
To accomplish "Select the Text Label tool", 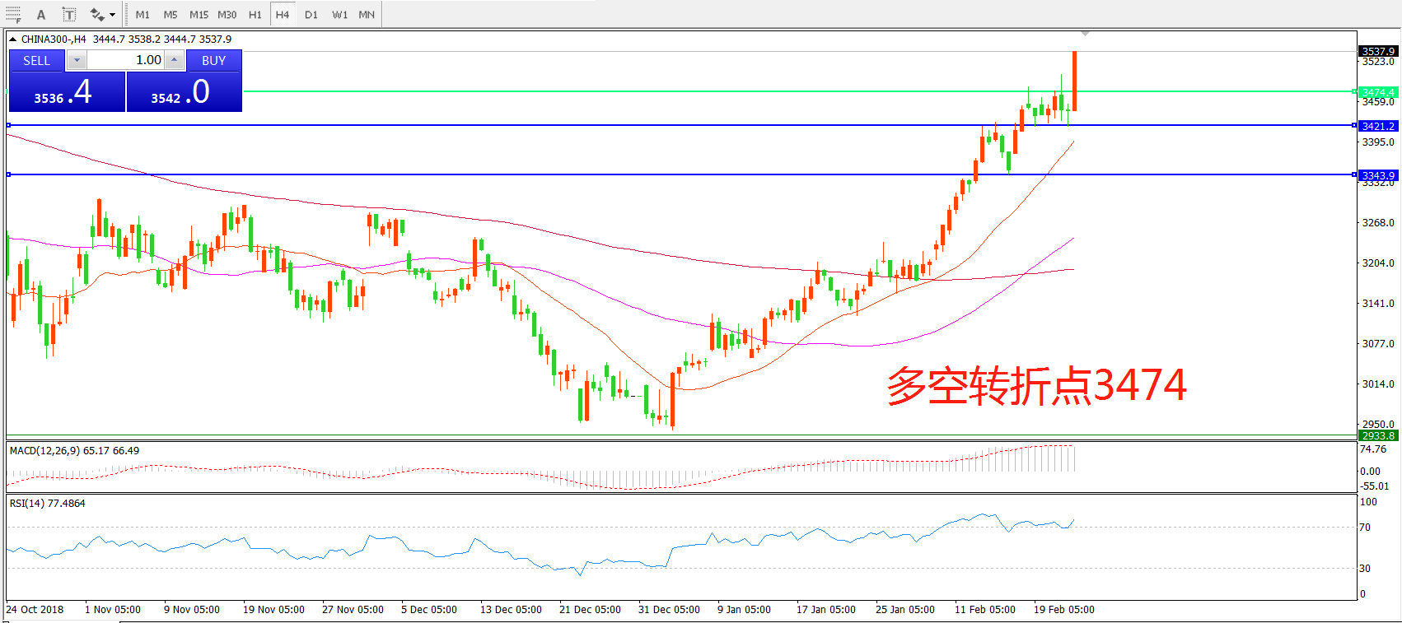I will [69, 15].
